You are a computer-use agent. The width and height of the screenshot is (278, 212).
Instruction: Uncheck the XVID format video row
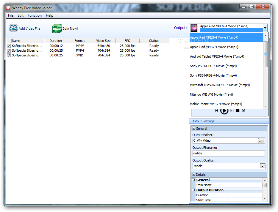9,55
